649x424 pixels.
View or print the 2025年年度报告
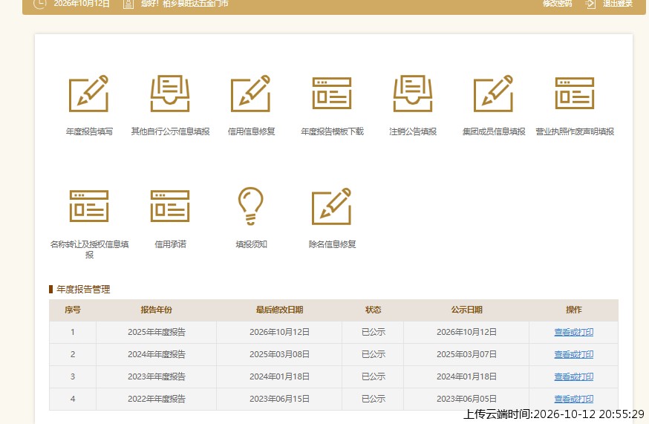(574, 332)
